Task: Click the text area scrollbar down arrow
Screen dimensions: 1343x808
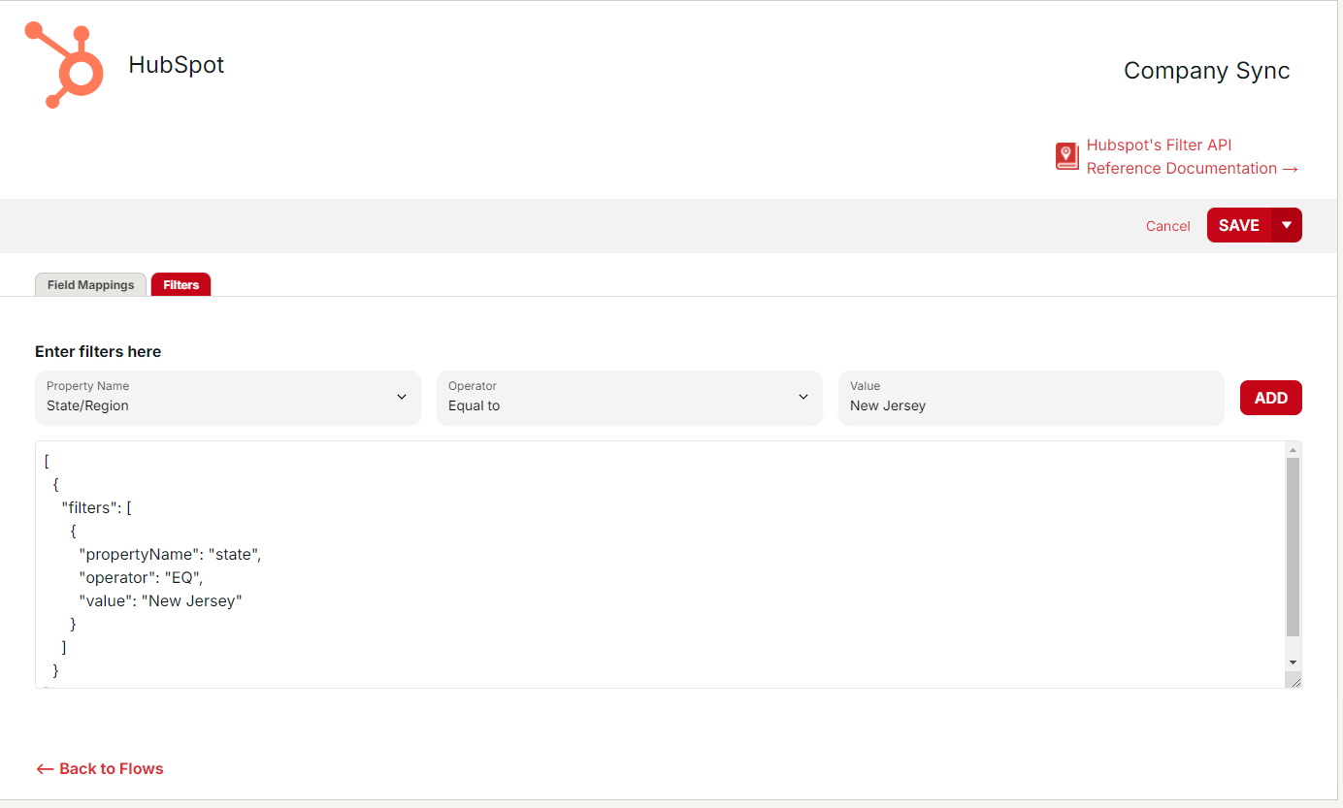Action: [1293, 662]
